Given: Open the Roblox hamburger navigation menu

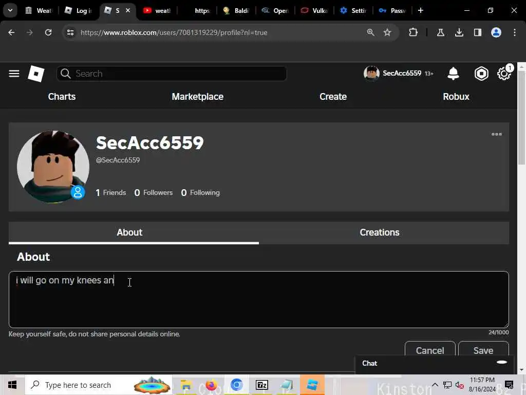Looking at the screenshot, I should coord(14,74).
